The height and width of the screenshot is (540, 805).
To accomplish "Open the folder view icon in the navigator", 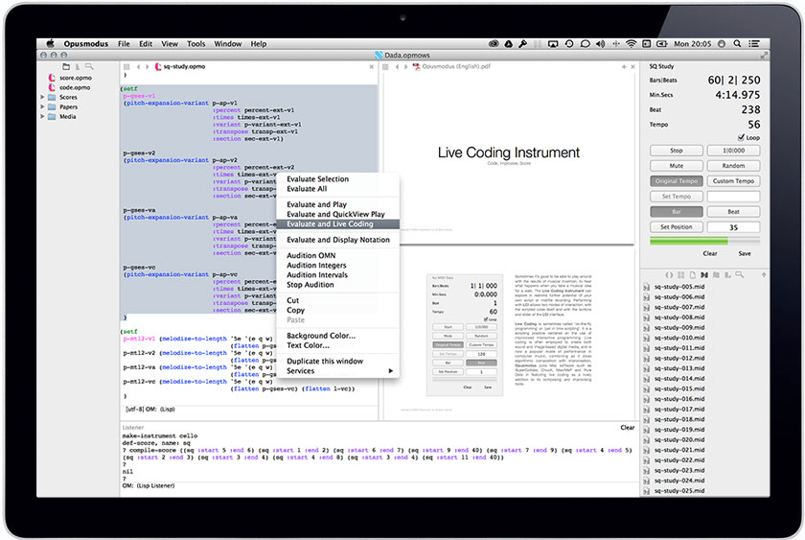I will click(x=66, y=67).
